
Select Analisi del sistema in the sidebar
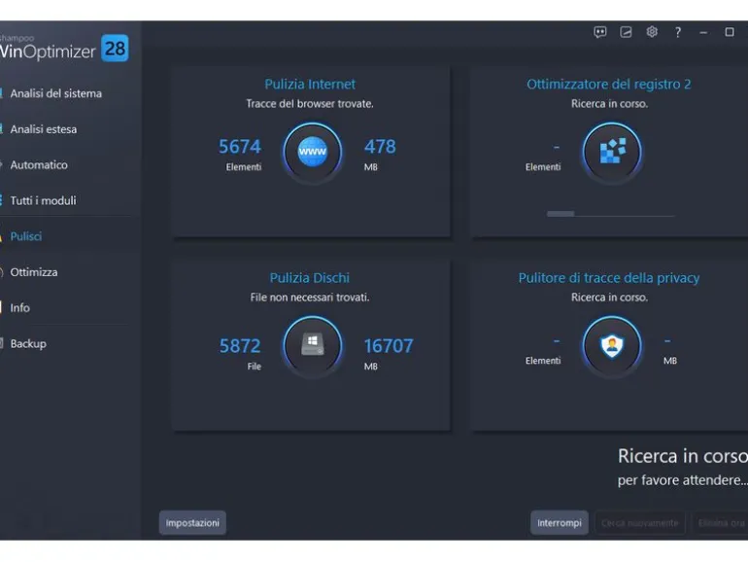(x=55, y=93)
